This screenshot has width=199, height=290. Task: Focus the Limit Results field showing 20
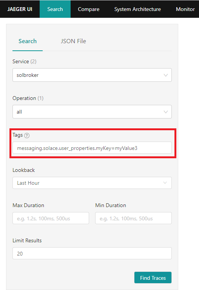coord(92,253)
